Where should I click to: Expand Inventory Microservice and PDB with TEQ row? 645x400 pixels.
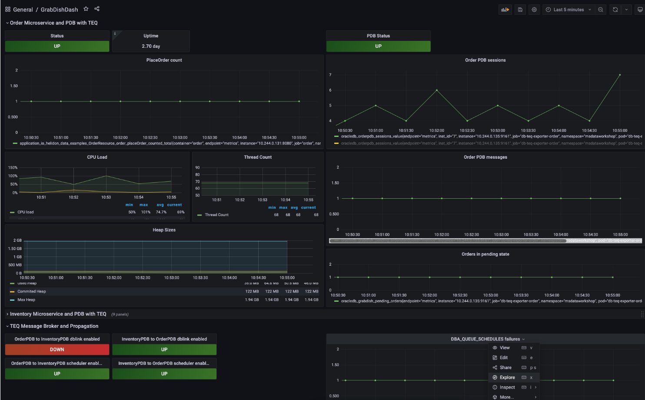click(x=58, y=314)
